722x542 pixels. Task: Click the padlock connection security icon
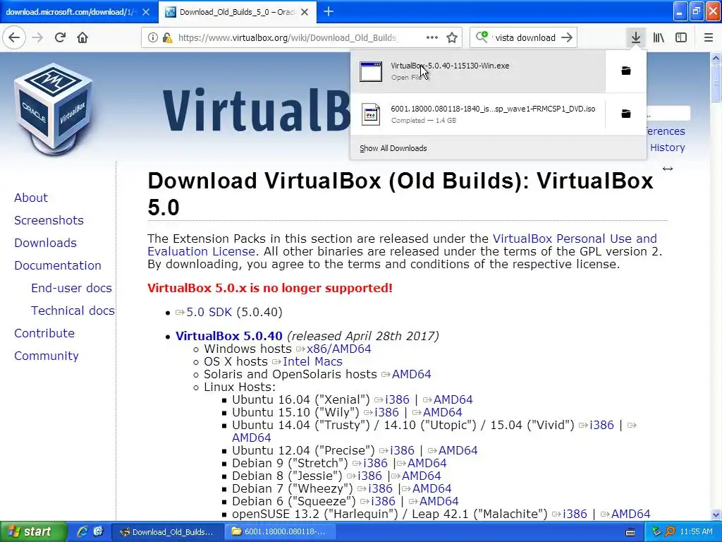[x=167, y=37]
